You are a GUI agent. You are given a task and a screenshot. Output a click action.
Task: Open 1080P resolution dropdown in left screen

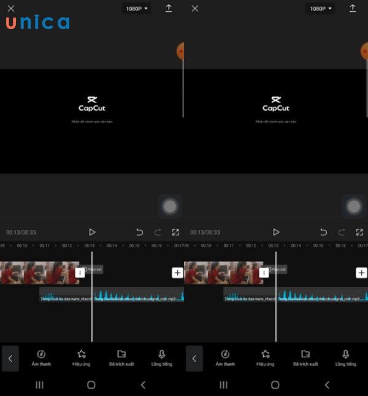tap(136, 9)
